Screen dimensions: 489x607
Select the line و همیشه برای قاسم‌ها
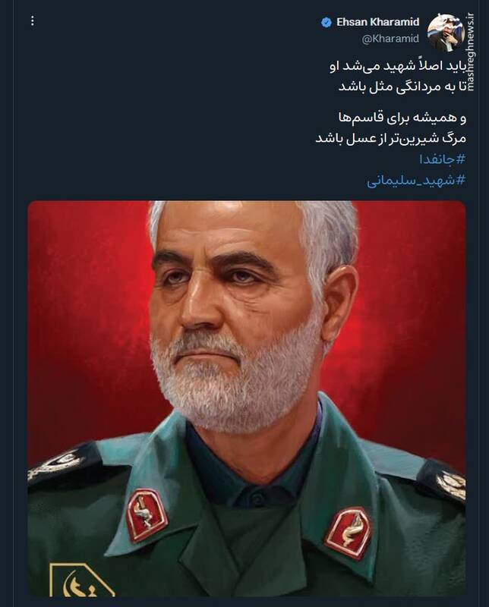coord(402,118)
